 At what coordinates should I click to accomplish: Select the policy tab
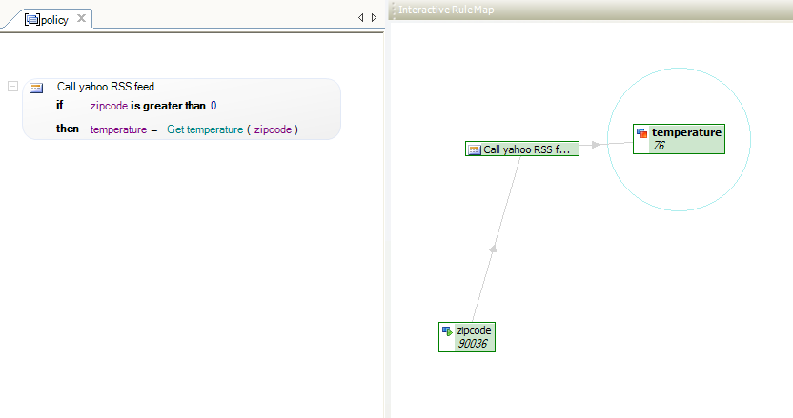(x=54, y=20)
